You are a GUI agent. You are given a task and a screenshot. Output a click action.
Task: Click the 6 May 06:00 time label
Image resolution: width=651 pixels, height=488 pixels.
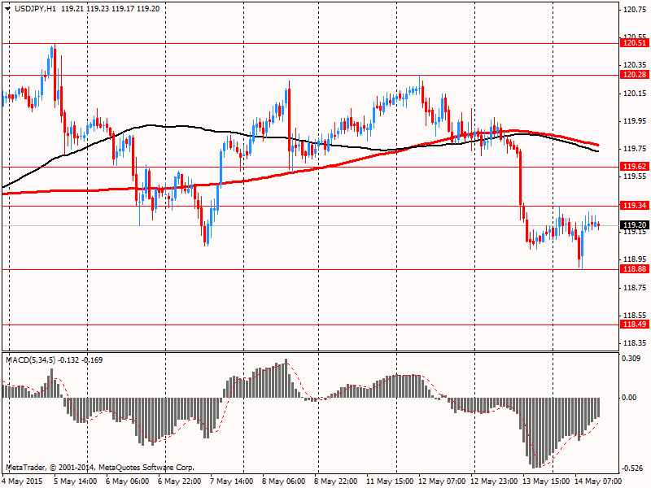[x=127, y=481]
